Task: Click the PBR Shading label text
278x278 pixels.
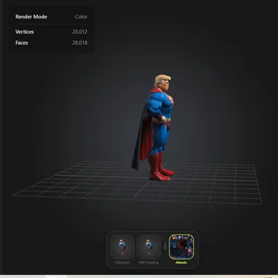Action: point(149,263)
